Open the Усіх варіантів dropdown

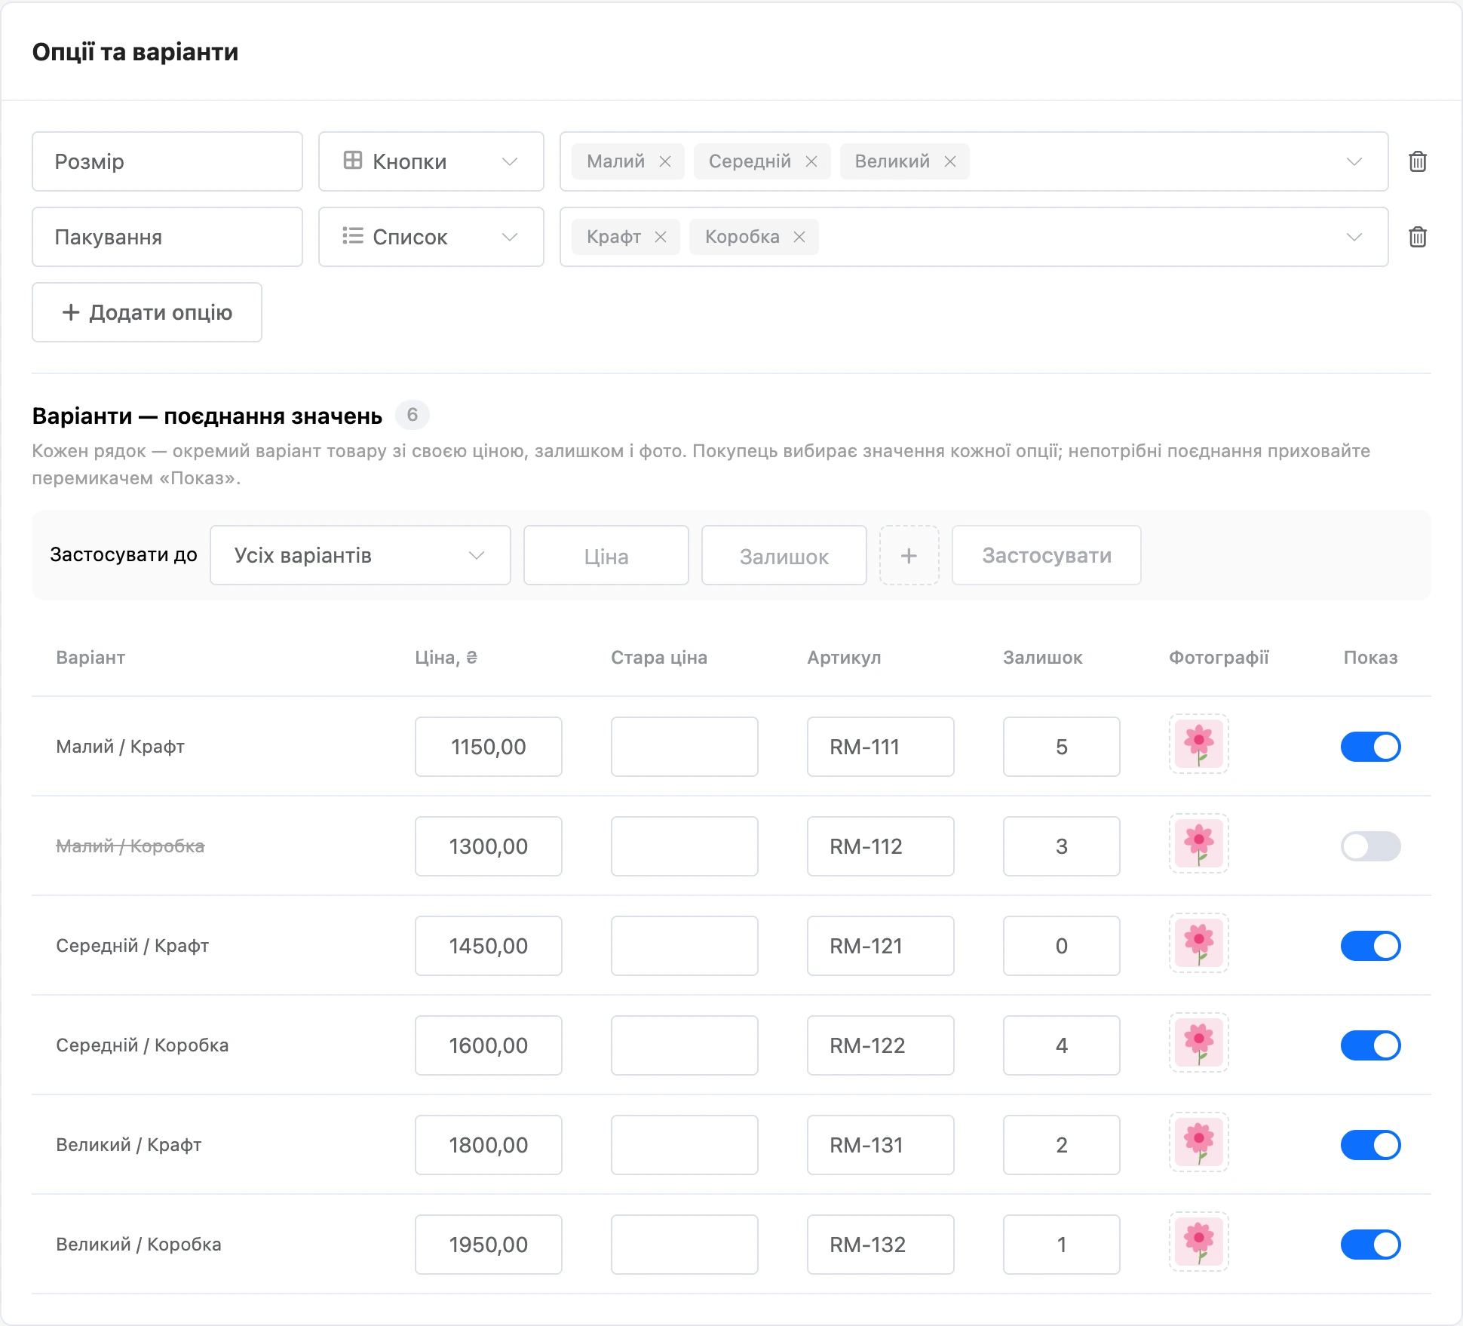click(360, 555)
